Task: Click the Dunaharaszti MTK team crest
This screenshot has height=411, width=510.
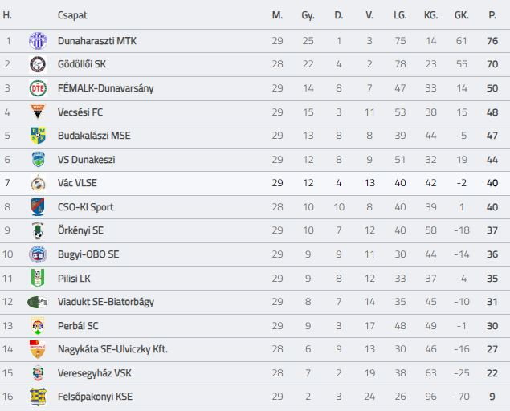Action: (x=38, y=41)
